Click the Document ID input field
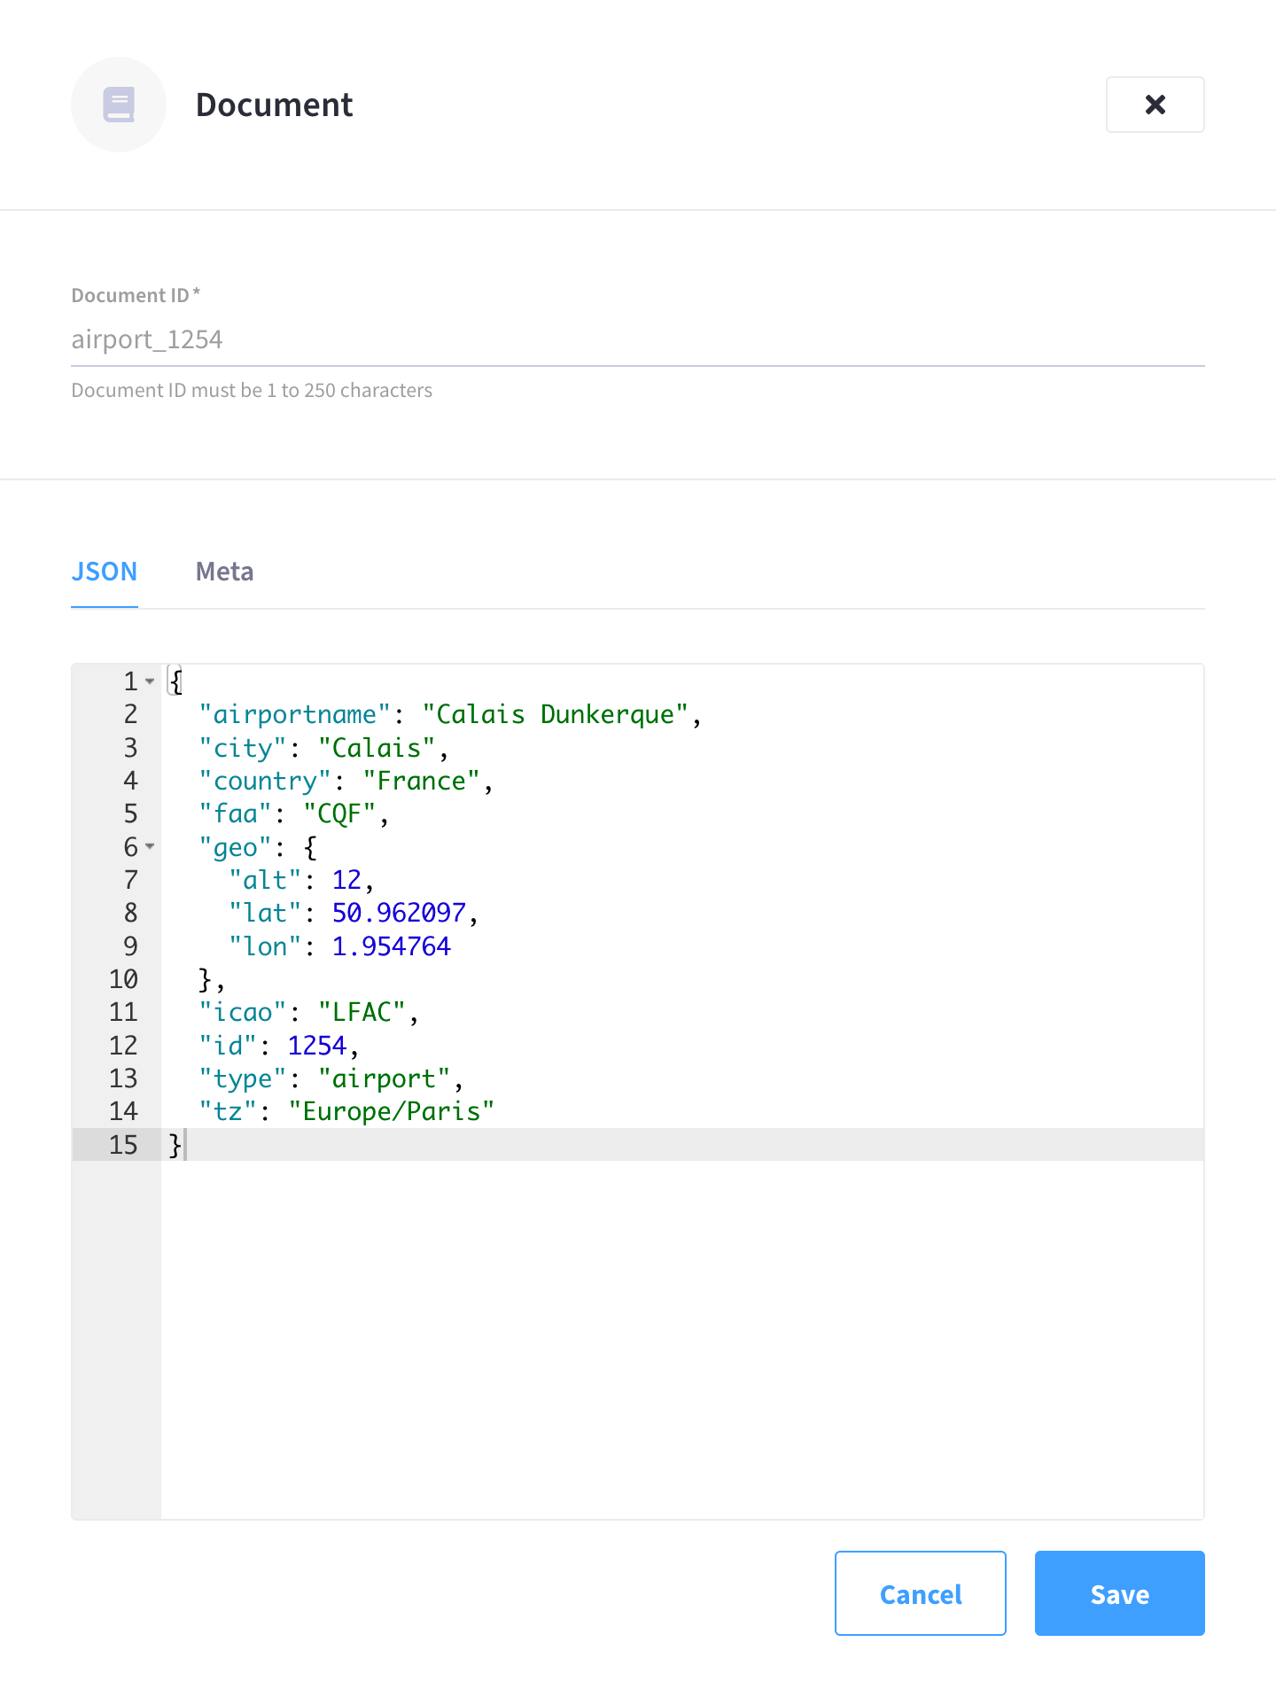1276x1689 pixels. (x=638, y=339)
